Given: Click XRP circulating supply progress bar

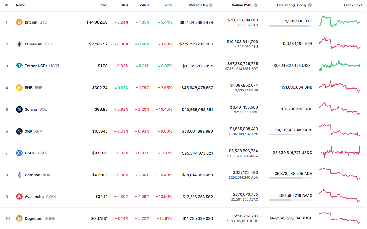Looking at the screenshot, I should tap(290, 135).
